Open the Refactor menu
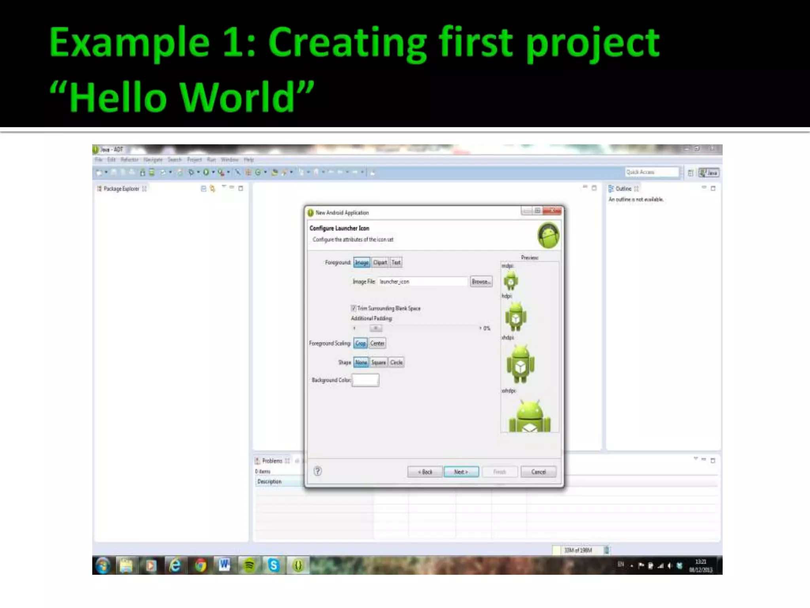 pos(129,160)
